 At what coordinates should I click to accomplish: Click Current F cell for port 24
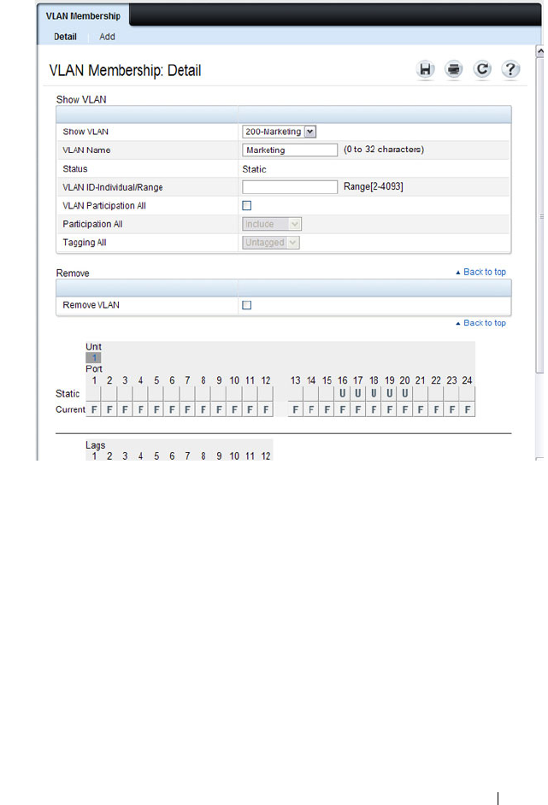(468, 409)
